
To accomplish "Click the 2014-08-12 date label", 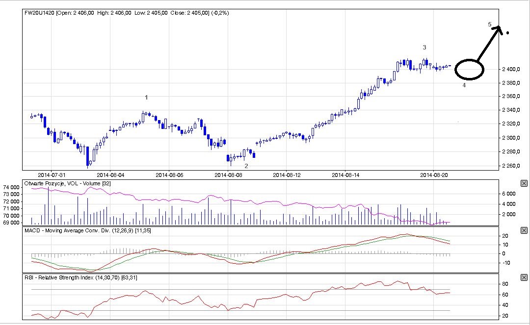I will [x=287, y=175].
